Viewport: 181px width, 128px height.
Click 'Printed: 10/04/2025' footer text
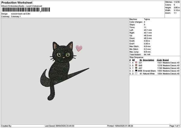[120, 126]
